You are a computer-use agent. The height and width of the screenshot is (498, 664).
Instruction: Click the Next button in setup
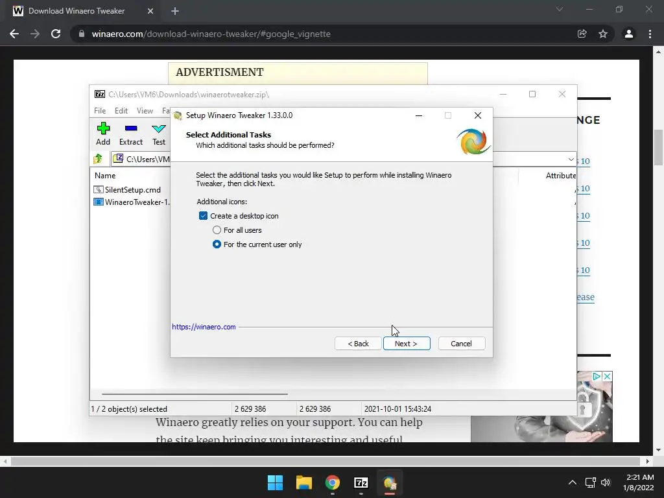pyautogui.click(x=407, y=344)
